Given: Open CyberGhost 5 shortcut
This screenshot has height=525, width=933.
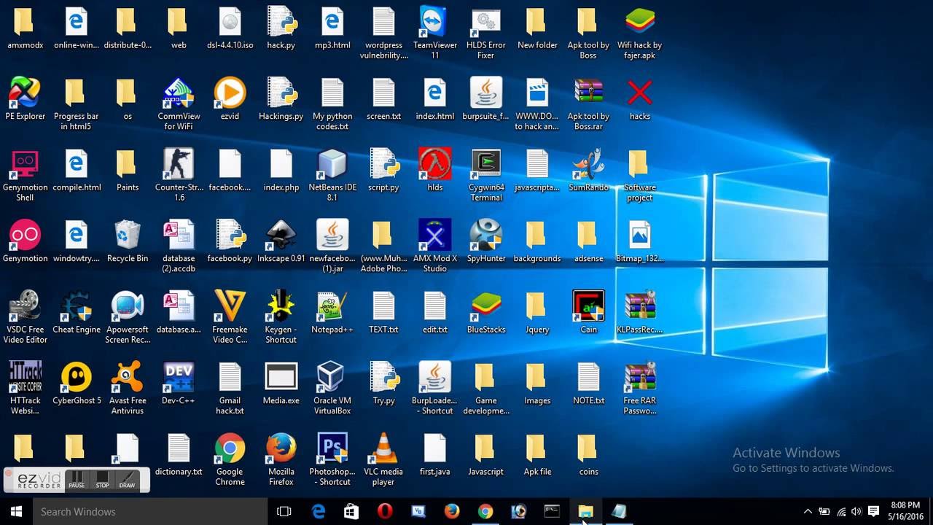Looking at the screenshot, I should 77,383.
